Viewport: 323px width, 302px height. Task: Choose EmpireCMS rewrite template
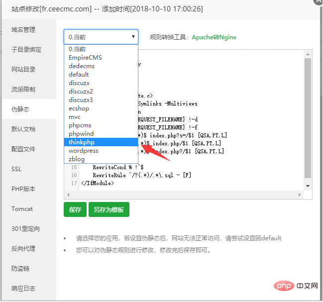click(x=101, y=57)
